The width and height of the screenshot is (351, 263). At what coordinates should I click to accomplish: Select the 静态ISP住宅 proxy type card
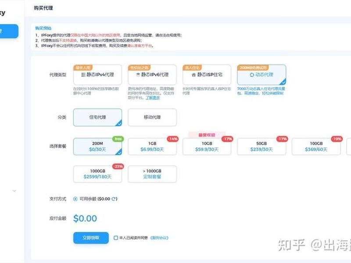pyautogui.click(x=207, y=75)
